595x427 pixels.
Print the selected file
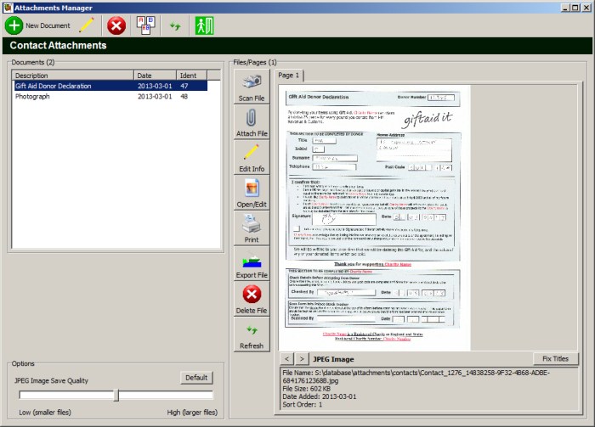(x=252, y=228)
